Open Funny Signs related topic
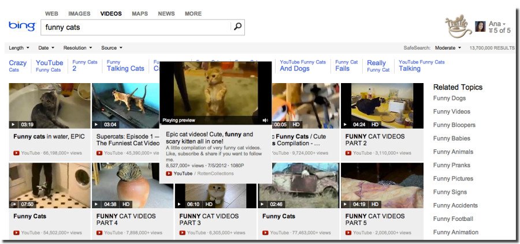Image resolution: width=520 pixels, height=244 pixels. point(450,192)
